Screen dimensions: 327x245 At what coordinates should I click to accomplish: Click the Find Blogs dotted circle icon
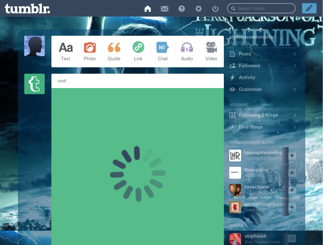[x=232, y=127]
